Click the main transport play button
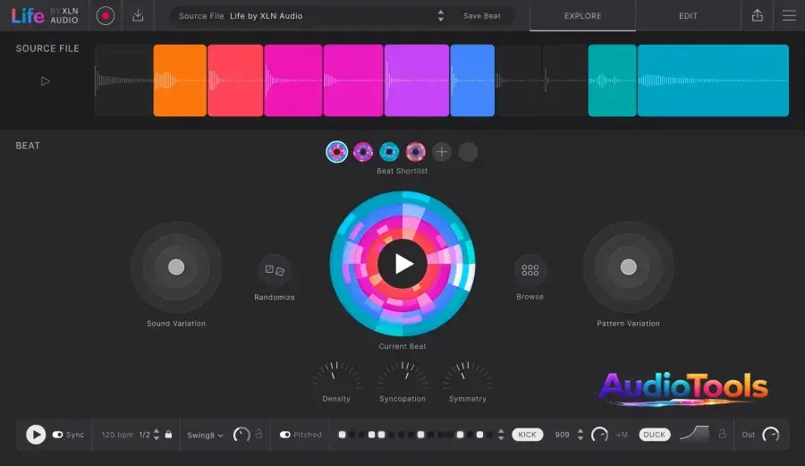The height and width of the screenshot is (466, 805). (36, 435)
